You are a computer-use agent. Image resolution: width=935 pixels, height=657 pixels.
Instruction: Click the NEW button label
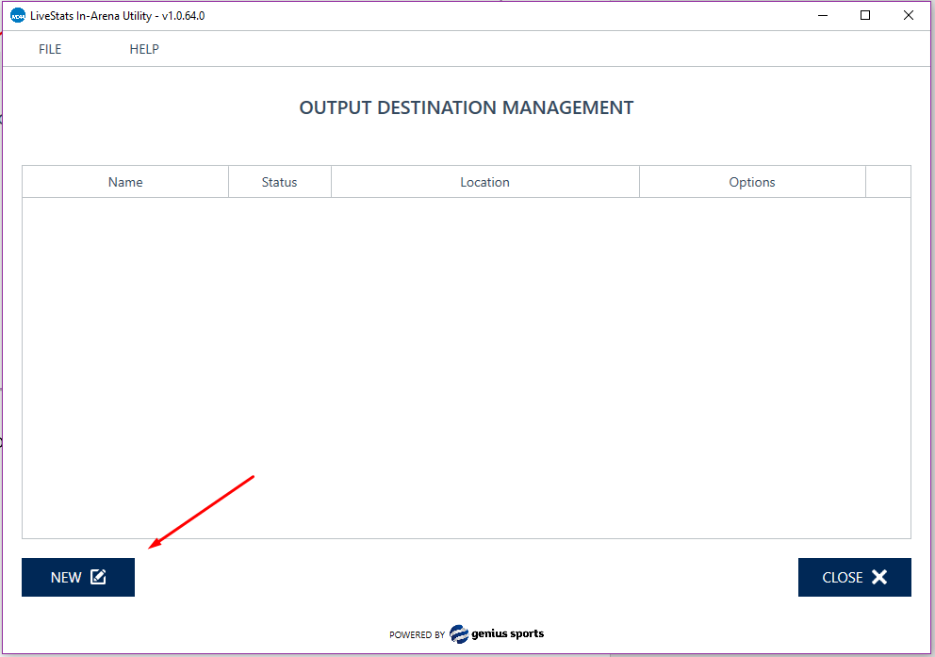pos(66,578)
